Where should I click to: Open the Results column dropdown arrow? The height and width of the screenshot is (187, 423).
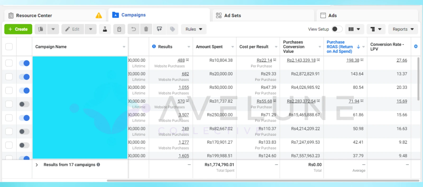pyautogui.click(x=189, y=47)
